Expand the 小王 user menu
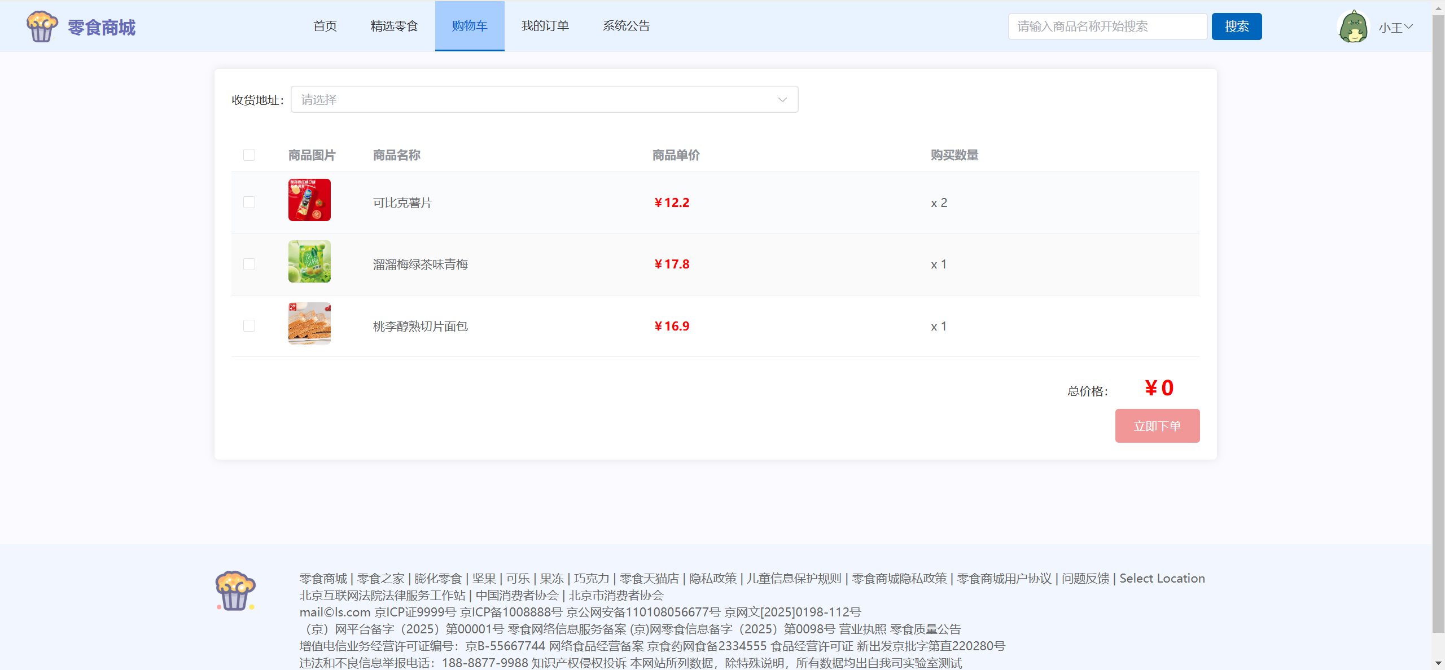 (1395, 27)
